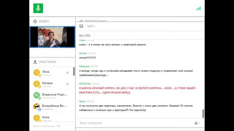Click the Ваше сообщение message input

click(136, 123)
